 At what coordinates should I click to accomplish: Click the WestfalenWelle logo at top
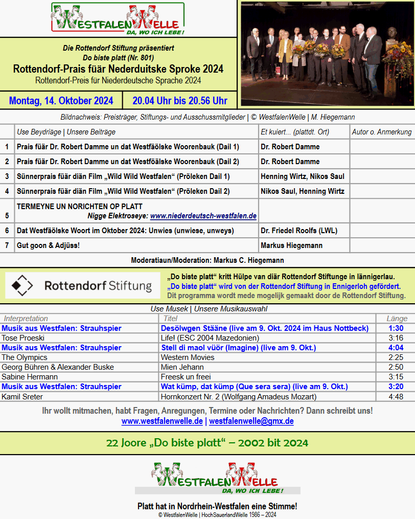(x=118, y=18)
